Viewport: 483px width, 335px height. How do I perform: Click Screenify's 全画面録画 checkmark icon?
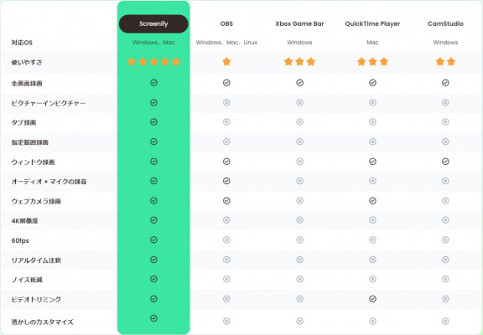point(153,82)
